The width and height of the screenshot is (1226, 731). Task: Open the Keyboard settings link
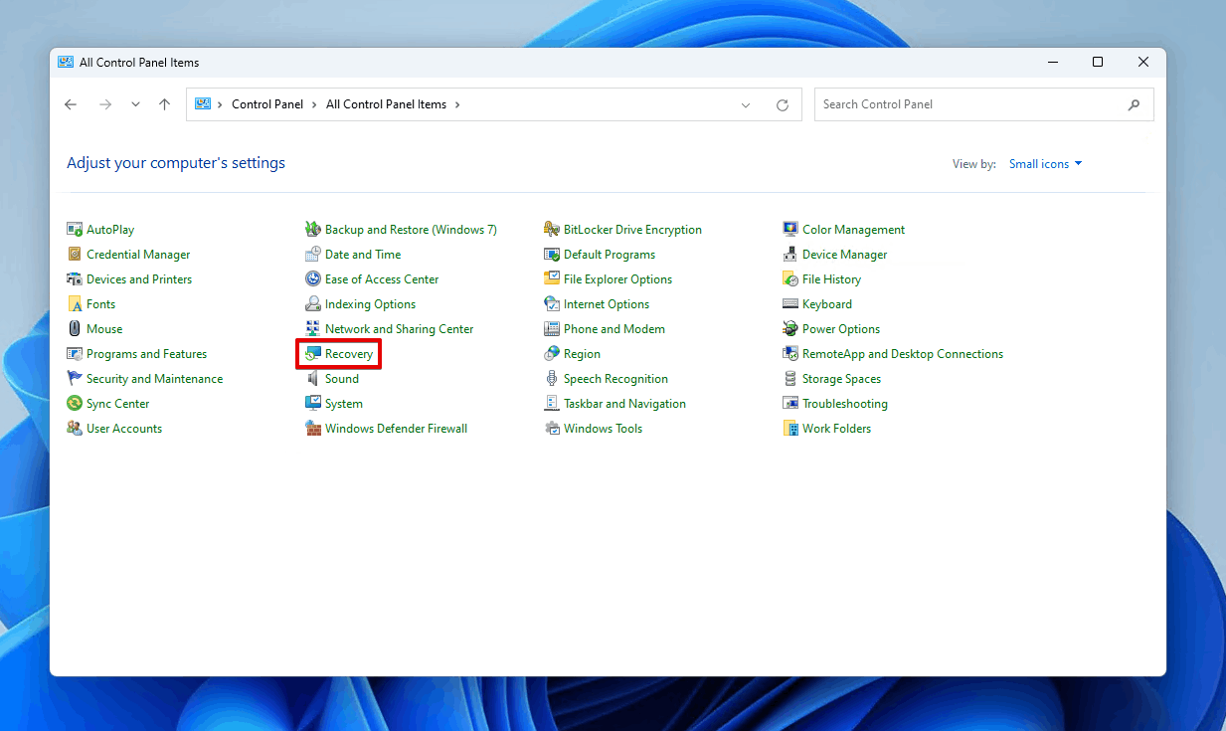pyautogui.click(x=827, y=304)
